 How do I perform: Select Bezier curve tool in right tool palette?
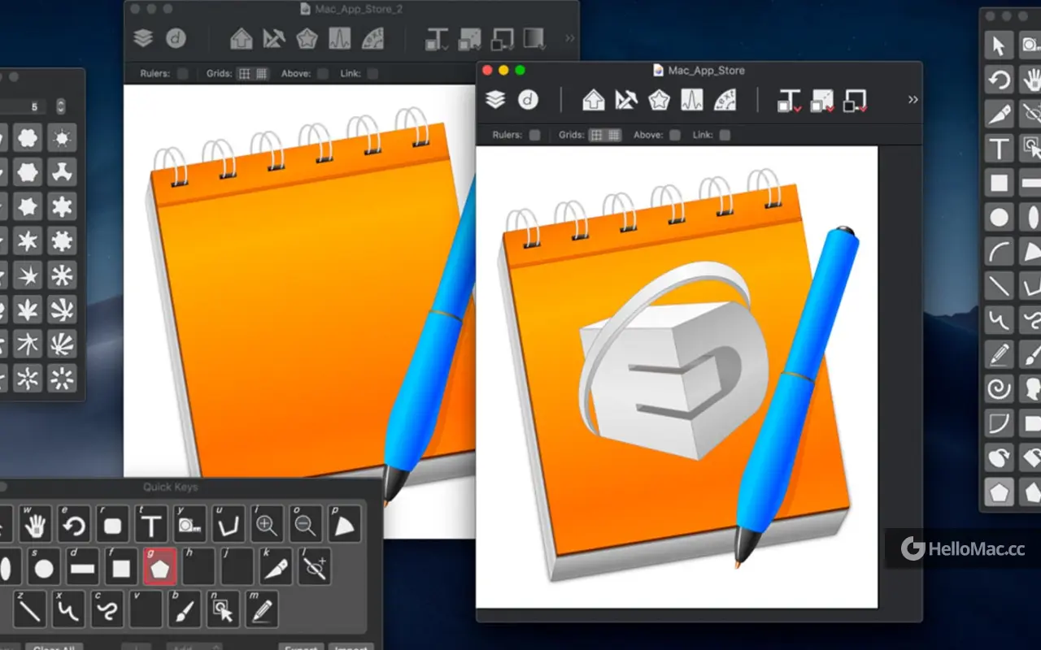coord(1000,320)
